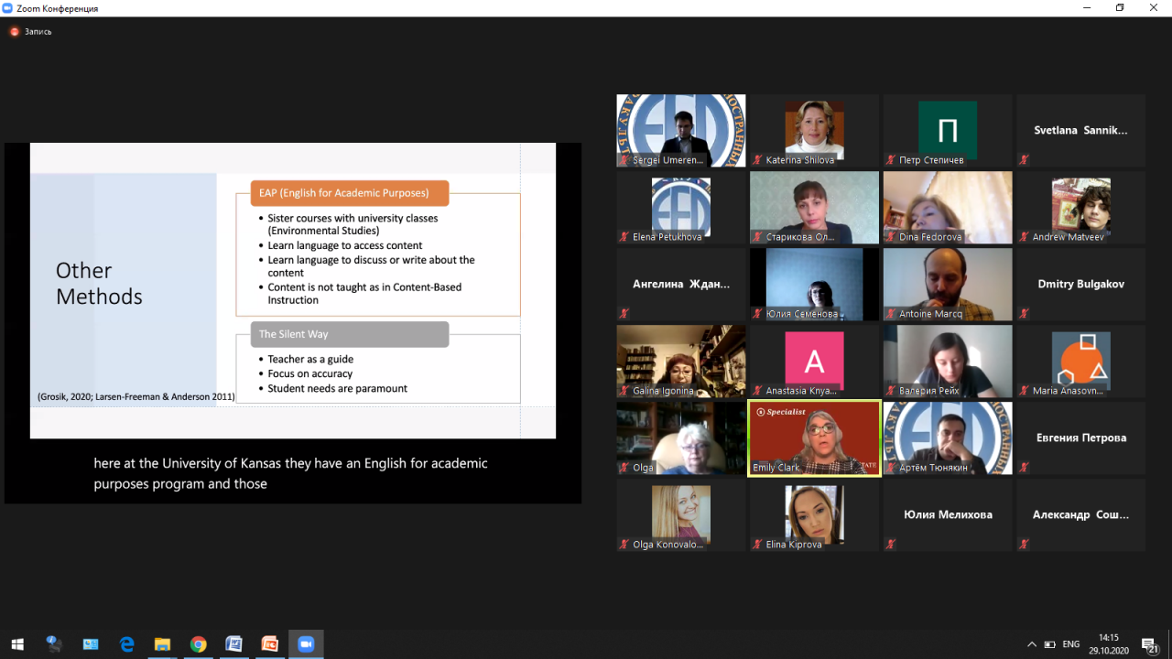Image resolution: width=1172 pixels, height=659 pixels.
Task: Open the Windows Start menu
Action: point(16,644)
